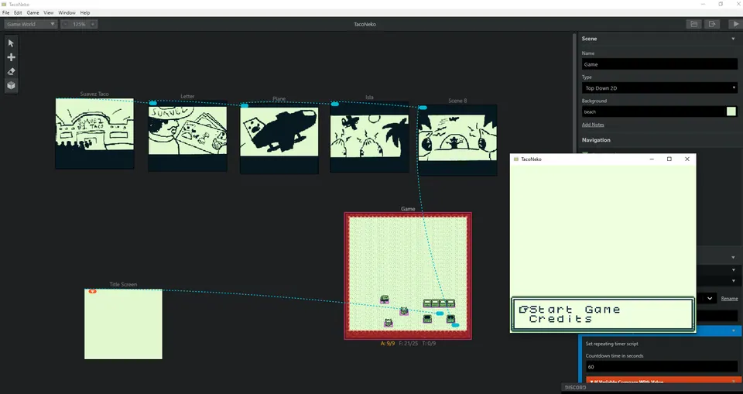Screen dimensions: 743x394
Task: Click the T: 0/9 trigger count
Action: (x=429, y=343)
